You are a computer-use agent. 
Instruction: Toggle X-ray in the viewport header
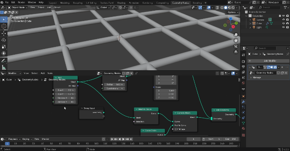click(217, 7)
